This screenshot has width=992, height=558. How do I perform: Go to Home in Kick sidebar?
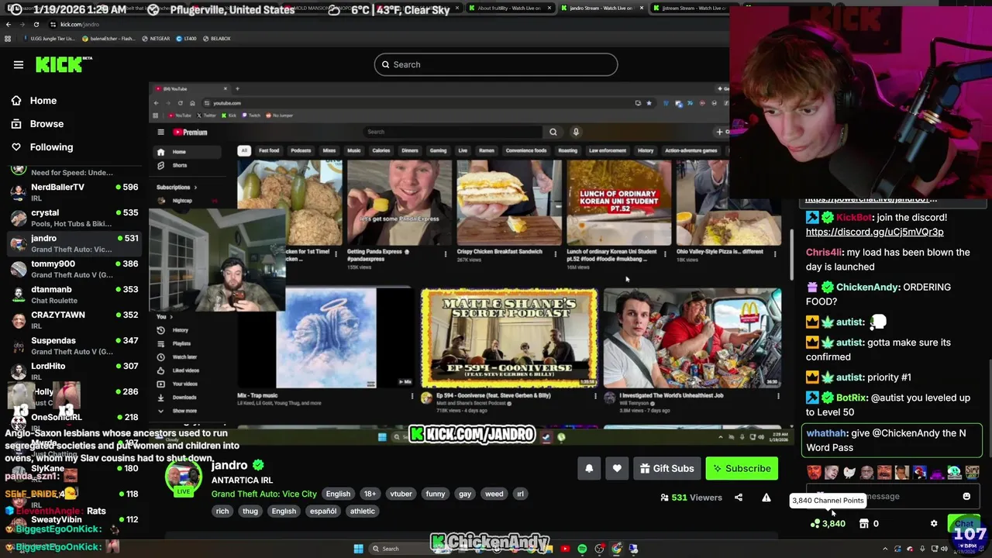click(43, 101)
